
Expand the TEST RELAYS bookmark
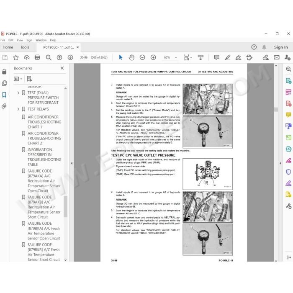coord(18,109)
